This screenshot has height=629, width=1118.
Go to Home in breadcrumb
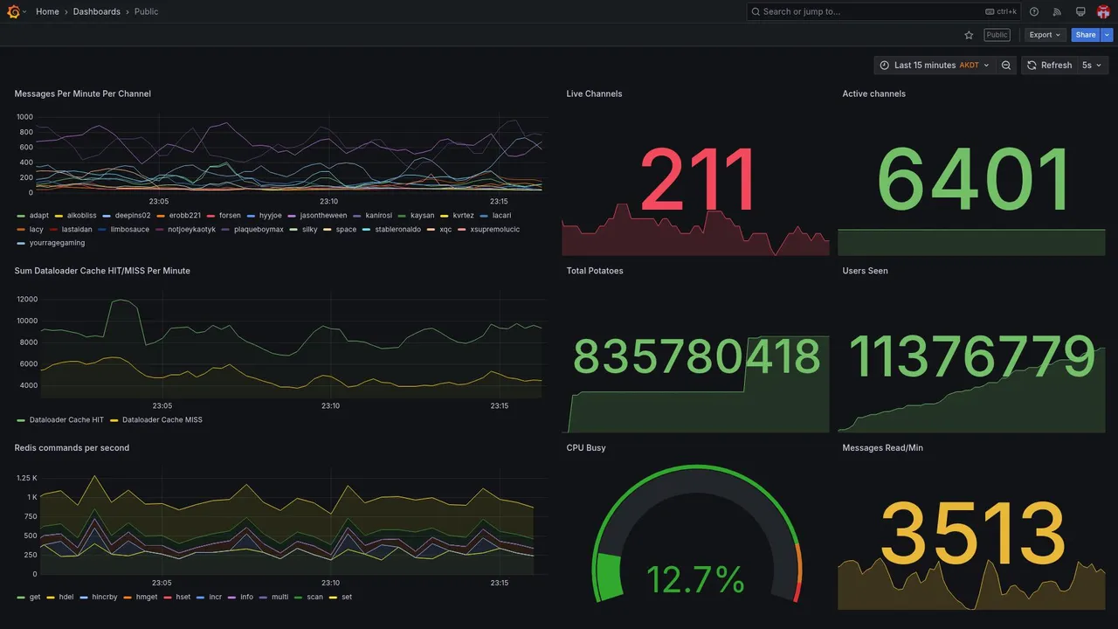[47, 11]
